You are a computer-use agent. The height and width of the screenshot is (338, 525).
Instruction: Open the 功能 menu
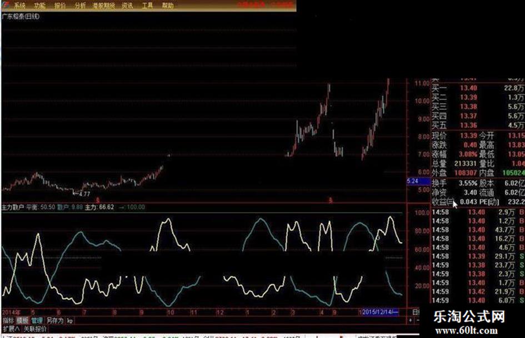click(40, 6)
